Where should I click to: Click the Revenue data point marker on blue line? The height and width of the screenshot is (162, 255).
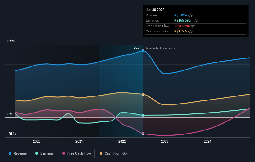click(143, 51)
